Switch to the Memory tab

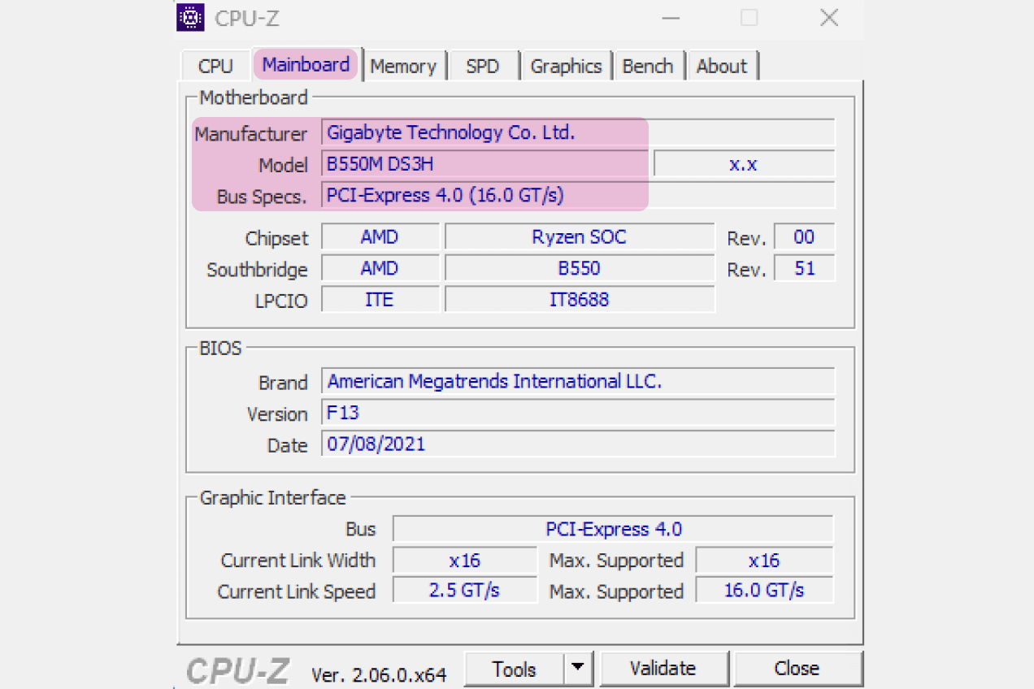pos(403,66)
